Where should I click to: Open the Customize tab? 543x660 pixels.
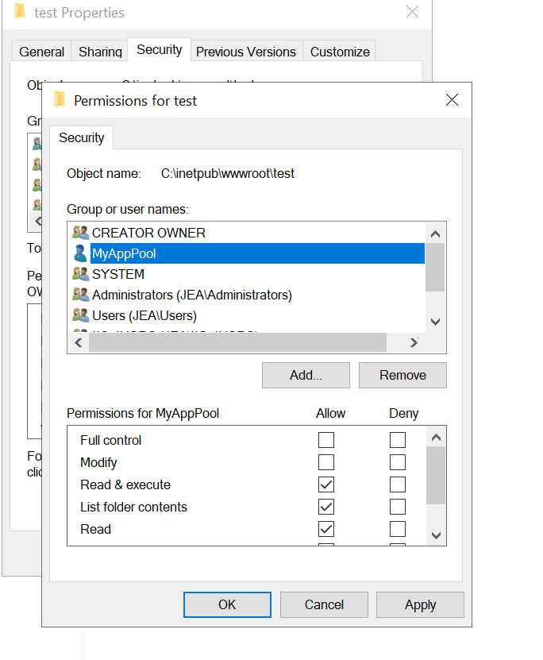point(340,52)
